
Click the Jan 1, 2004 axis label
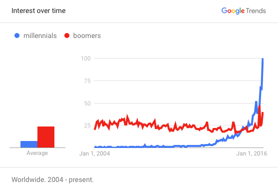coord(94,153)
